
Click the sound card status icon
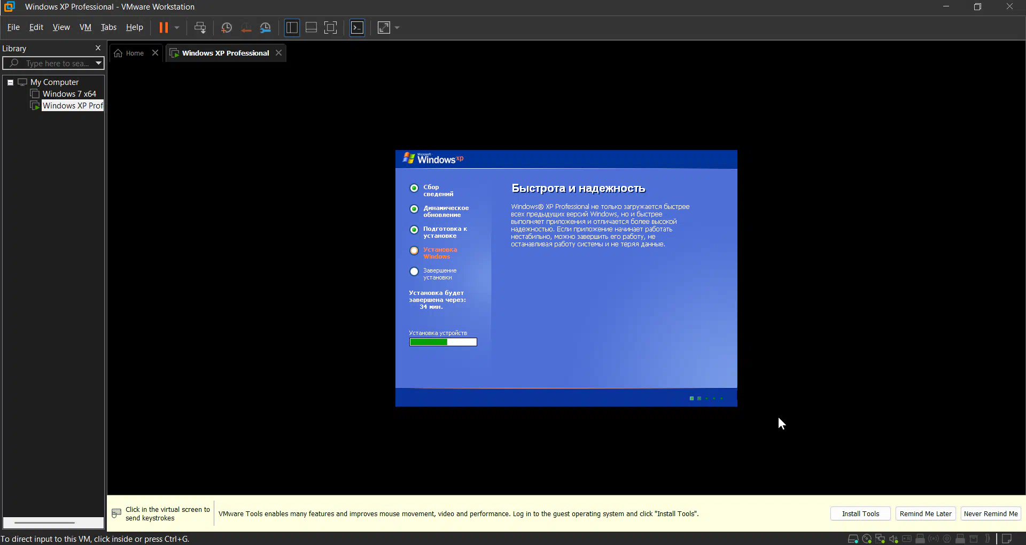click(893, 539)
